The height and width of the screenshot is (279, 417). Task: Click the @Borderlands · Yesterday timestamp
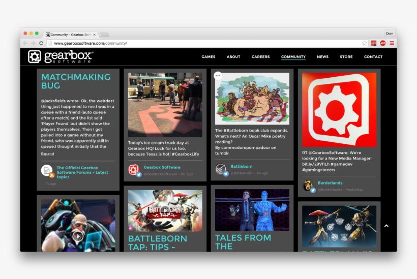coord(340,190)
